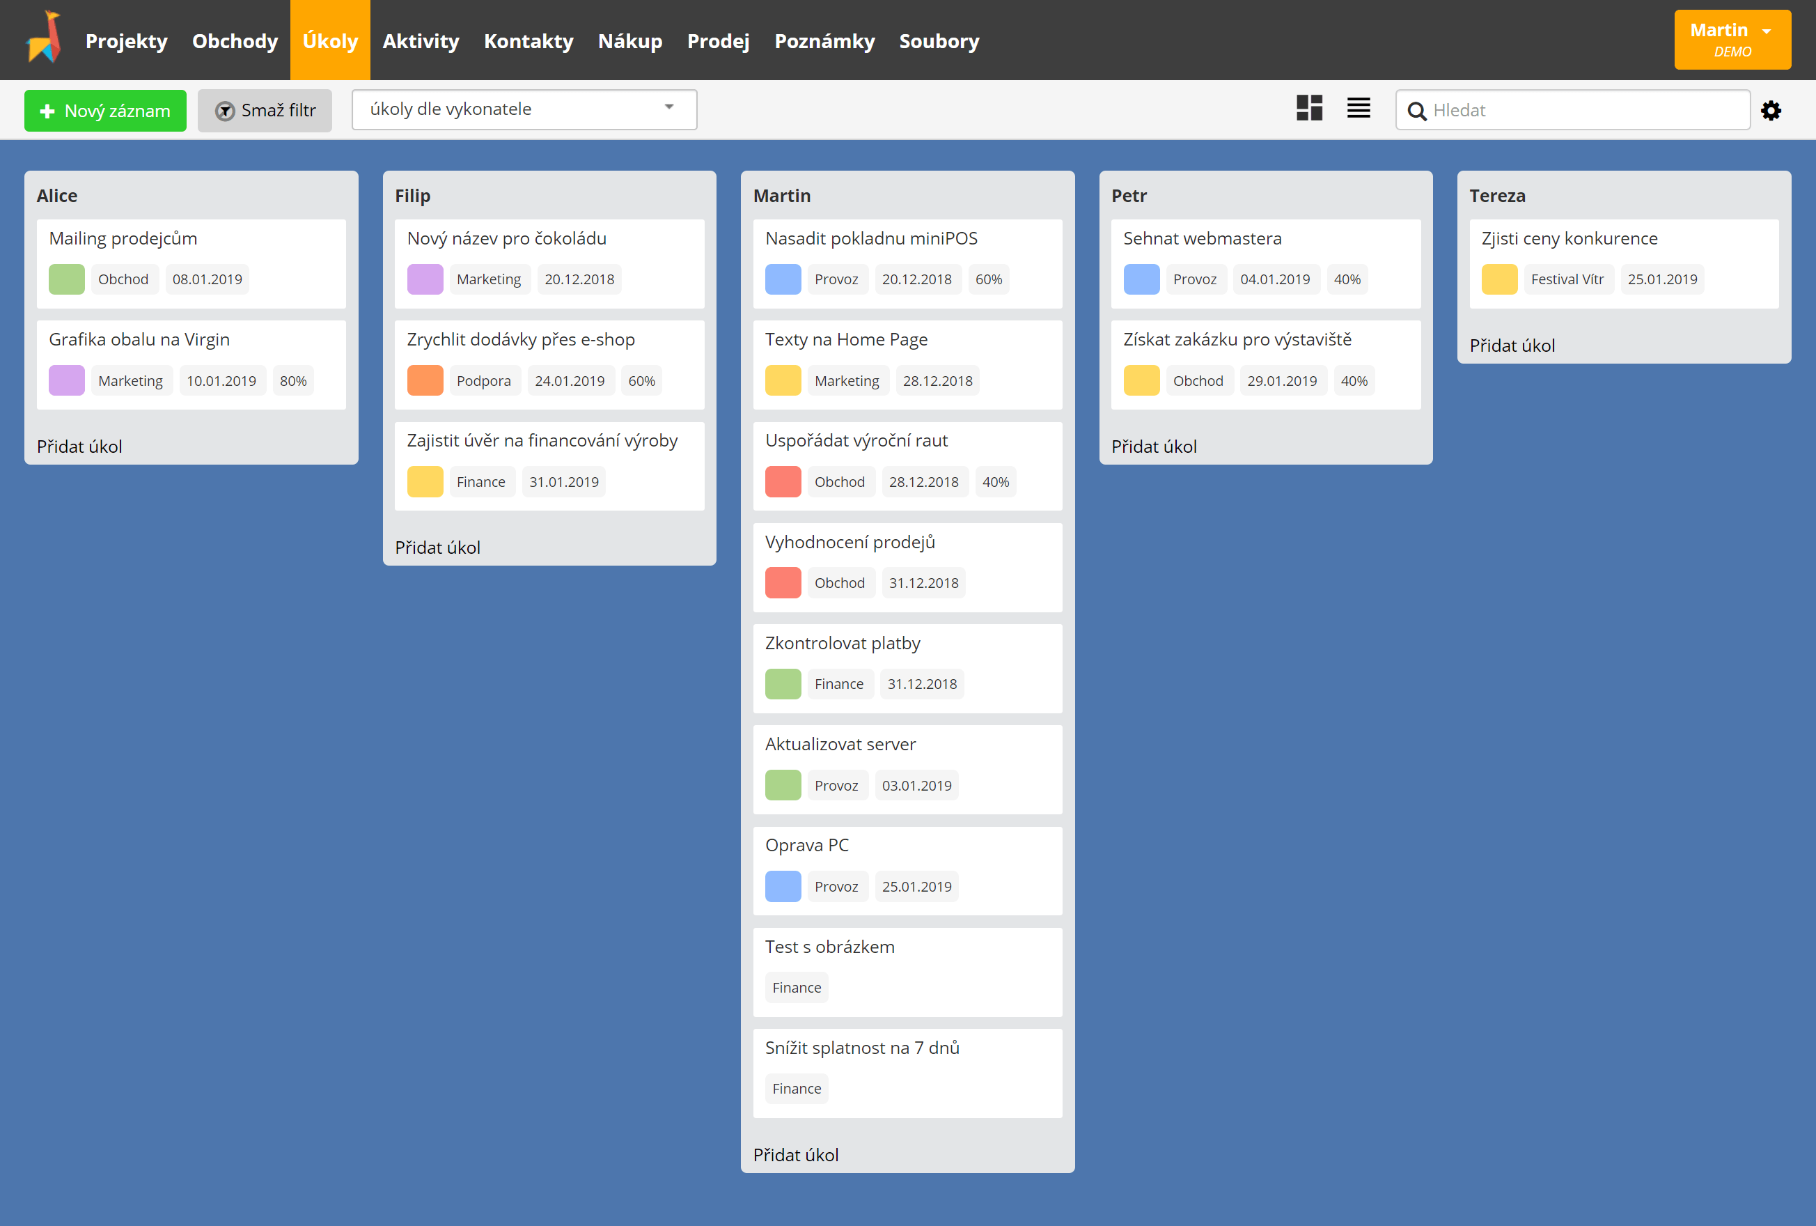Click Finance tag on Test s obrázkem
Screen dimensions: 1816x1226
(797, 988)
